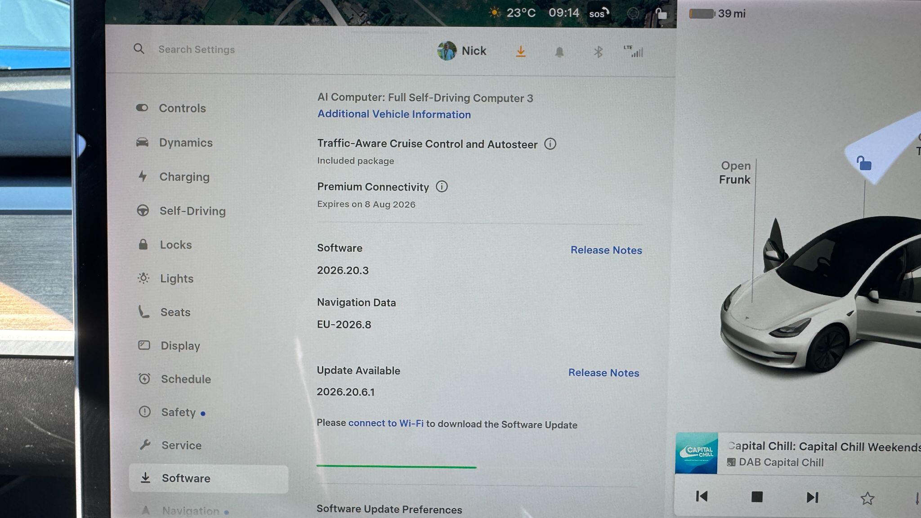This screenshot has height=518, width=921.
Task: Tap the battery range indicator
Action: click(717, 14)
